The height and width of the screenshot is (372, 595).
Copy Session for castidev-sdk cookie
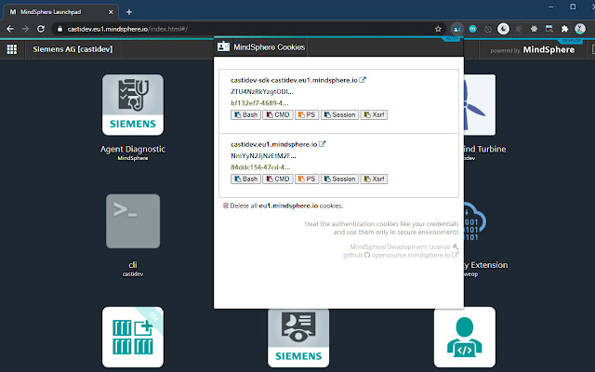click(339, 114)
